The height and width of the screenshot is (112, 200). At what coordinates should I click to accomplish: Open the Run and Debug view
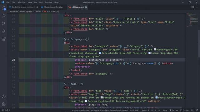(3, 31)
